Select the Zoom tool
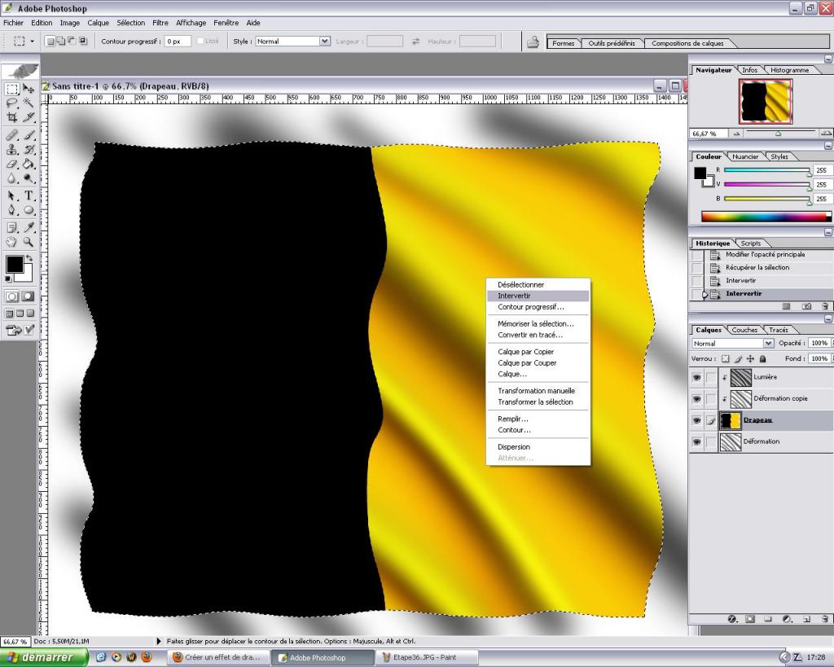Screen dimensions: 834x667 tap(29, 242)
